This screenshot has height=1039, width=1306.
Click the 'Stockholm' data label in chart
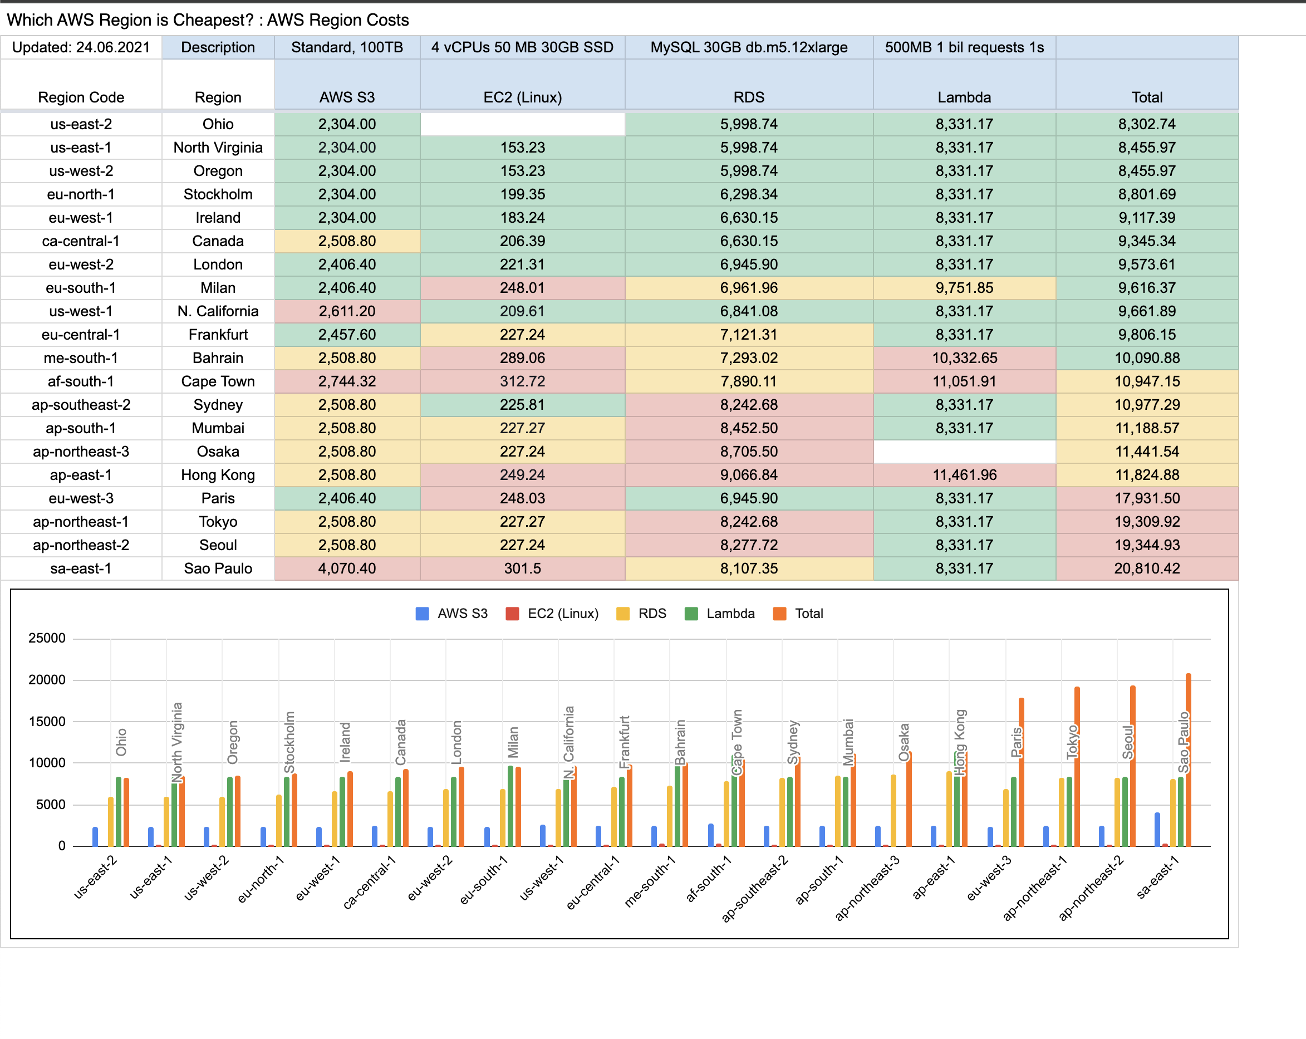289,742
